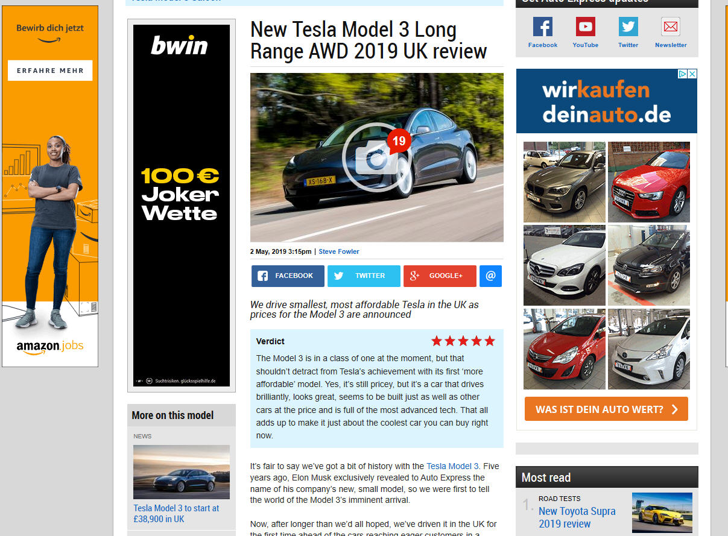Open the yellow Toyota Supra thumbnail
728x536 pixels.
click(662, 512)
